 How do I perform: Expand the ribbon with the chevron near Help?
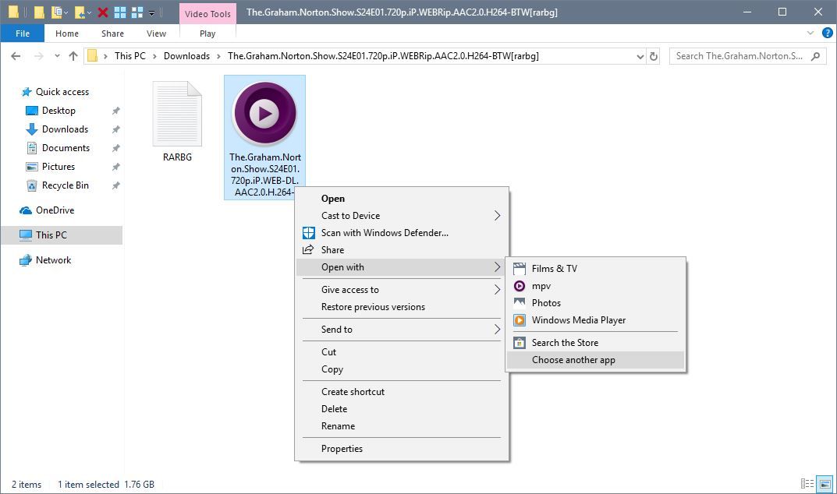click(x=810, y=33)
